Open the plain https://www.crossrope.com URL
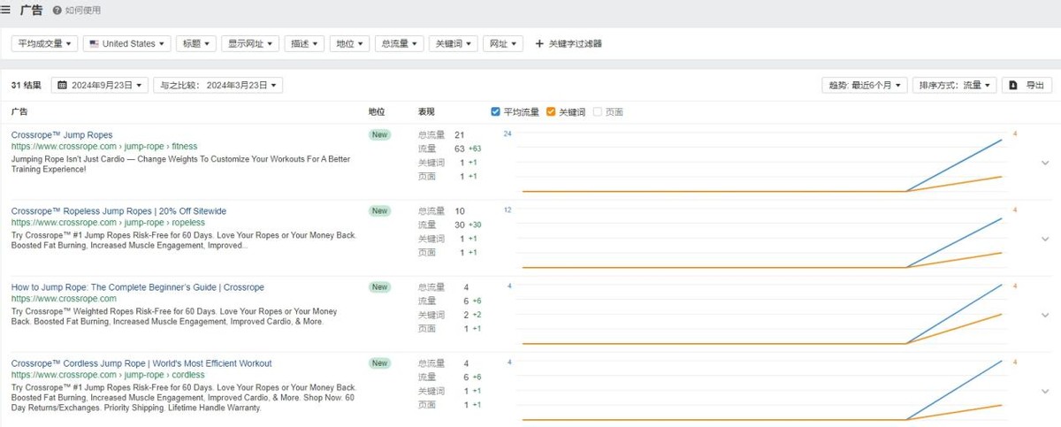This screenshot has height=427, width=1061. tap(64, 299)
